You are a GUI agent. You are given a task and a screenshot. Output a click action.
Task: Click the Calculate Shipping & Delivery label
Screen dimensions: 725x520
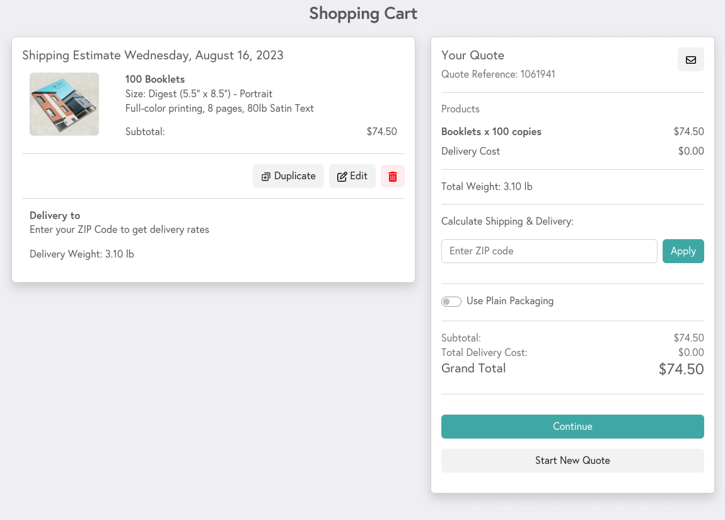coord(507,222)
